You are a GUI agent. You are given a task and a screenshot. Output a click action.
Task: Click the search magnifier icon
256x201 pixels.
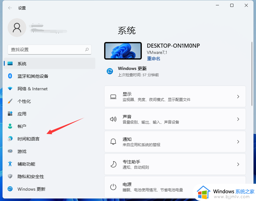point(87,50)
